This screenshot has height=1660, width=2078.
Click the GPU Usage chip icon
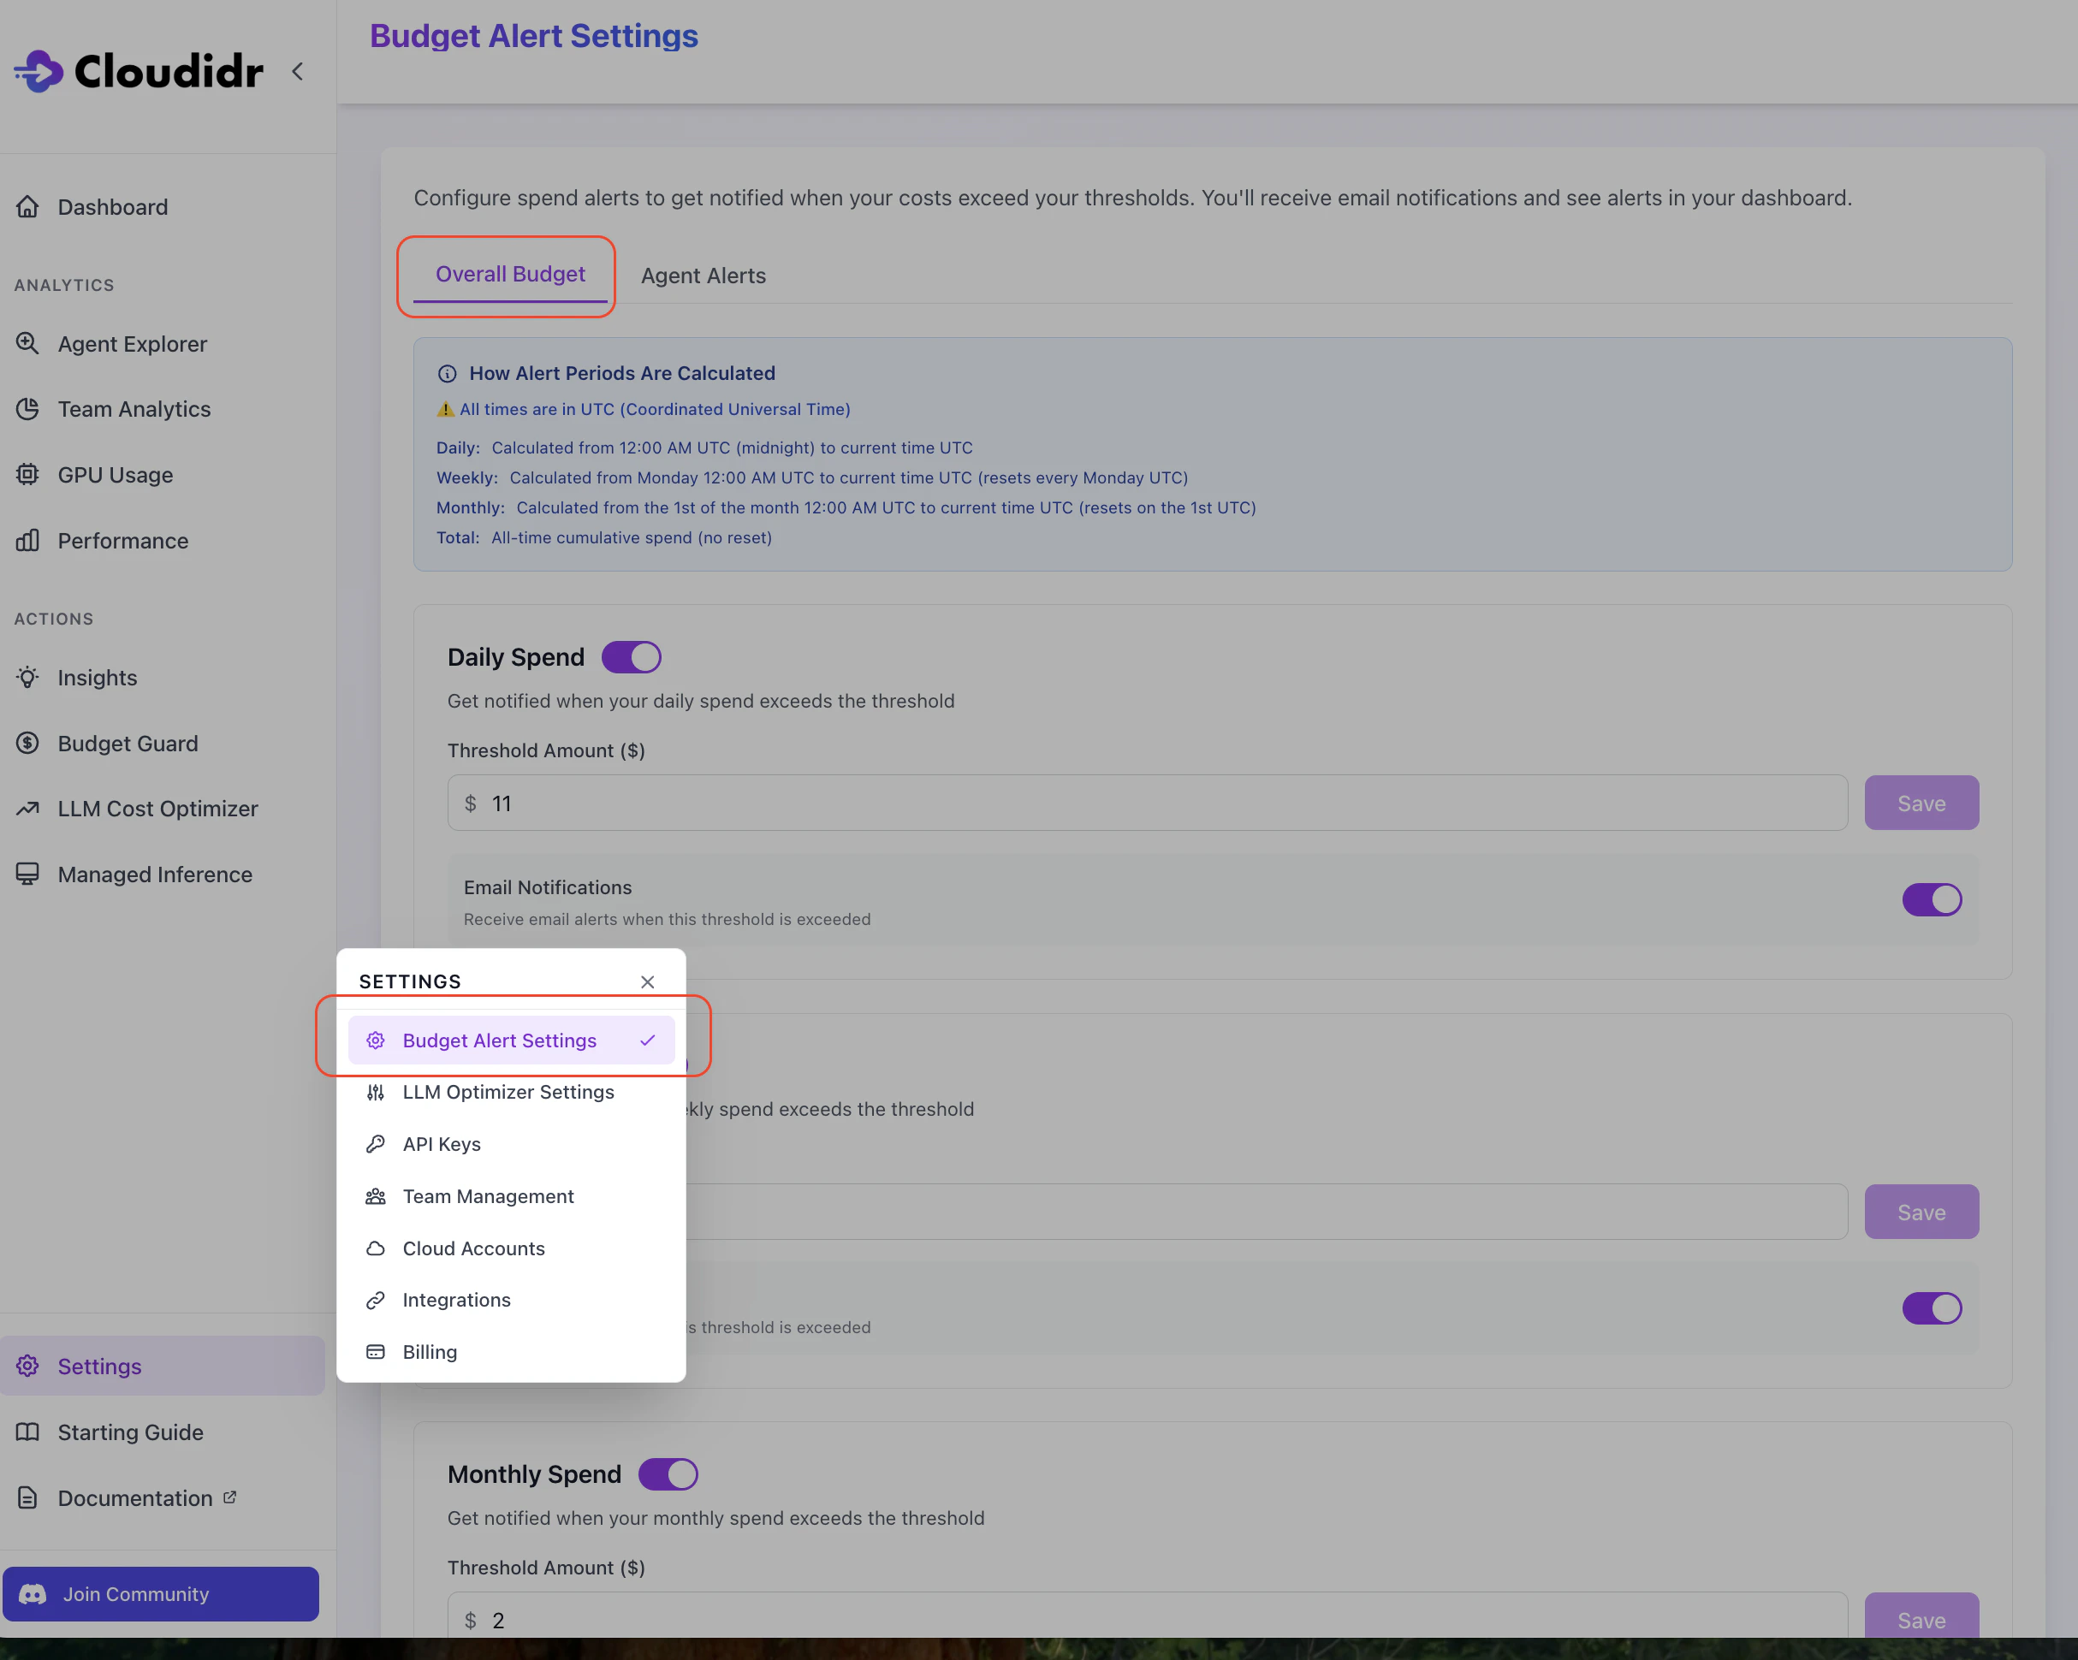click(x=28, y=475)
